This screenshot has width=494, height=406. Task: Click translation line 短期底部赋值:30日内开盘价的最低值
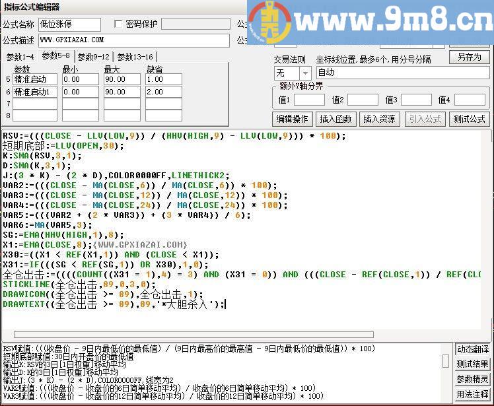(x=68, y=356)
